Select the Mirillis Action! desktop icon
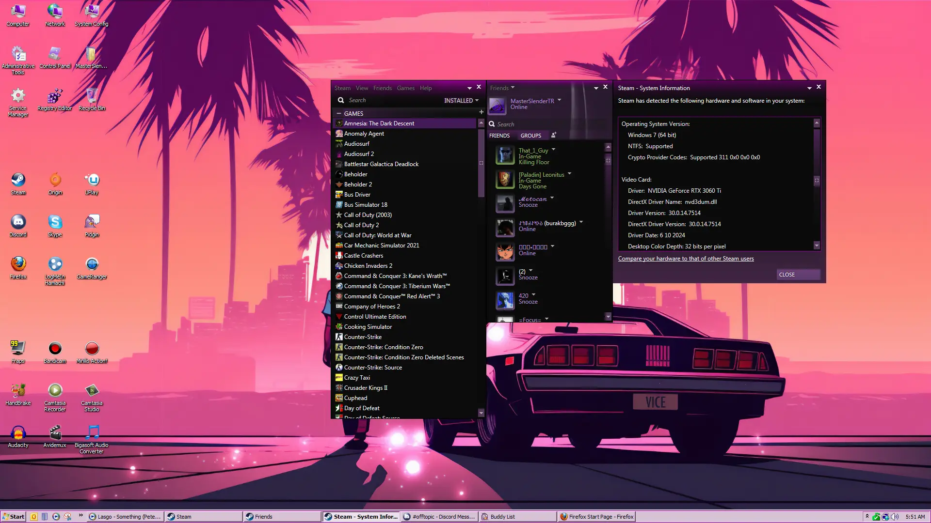This screenshot has height=523, width=931. (x=92, y=352)
